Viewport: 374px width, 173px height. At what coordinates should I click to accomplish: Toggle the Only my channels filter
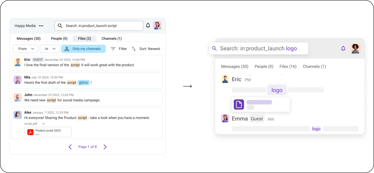coord(83,49)
